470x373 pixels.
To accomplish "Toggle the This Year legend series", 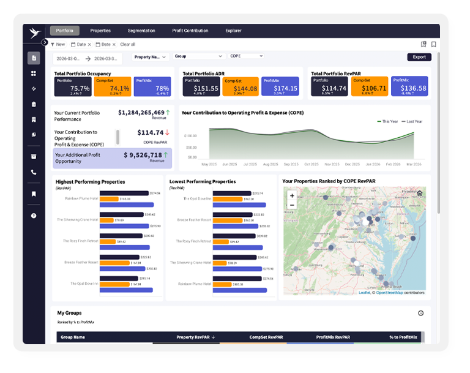I will click(387, 121).
